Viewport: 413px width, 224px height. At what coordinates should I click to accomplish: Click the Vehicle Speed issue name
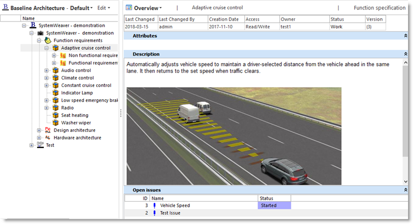(175, 206)
